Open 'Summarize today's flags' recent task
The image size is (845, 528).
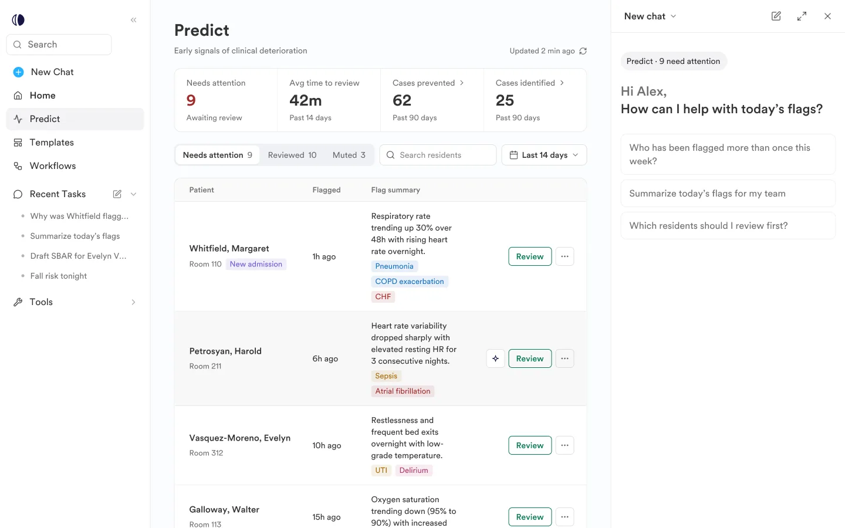click(75, 236)
